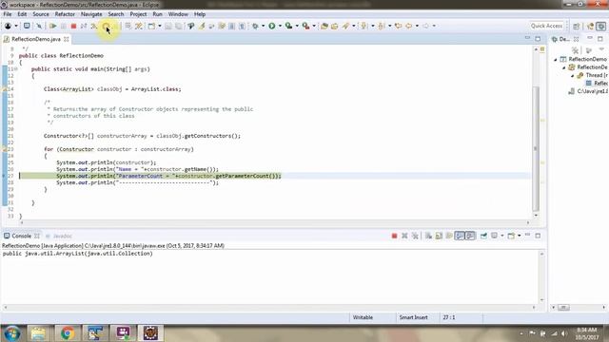The height and width of the screenshot is (342, 609).
Task: Click the Windows Start button
Action: pos(12,333)
